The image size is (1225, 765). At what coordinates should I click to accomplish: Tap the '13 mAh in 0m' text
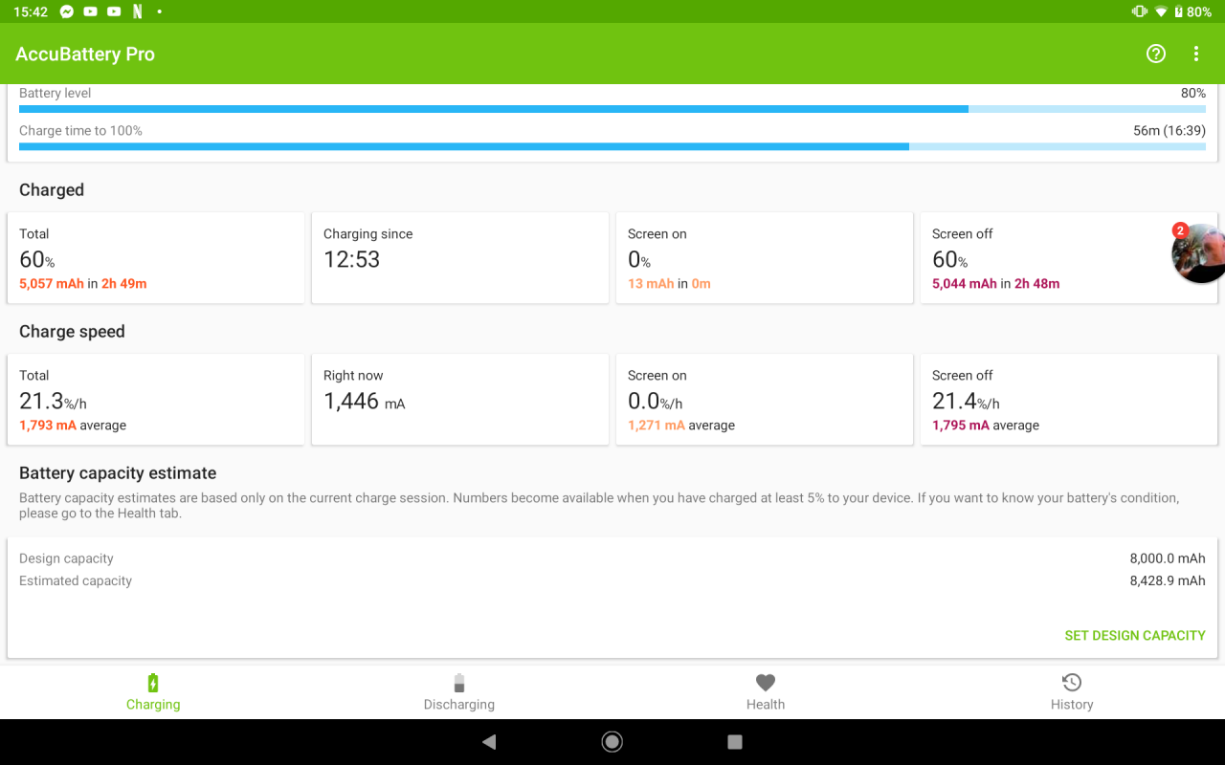pos(669,284)
